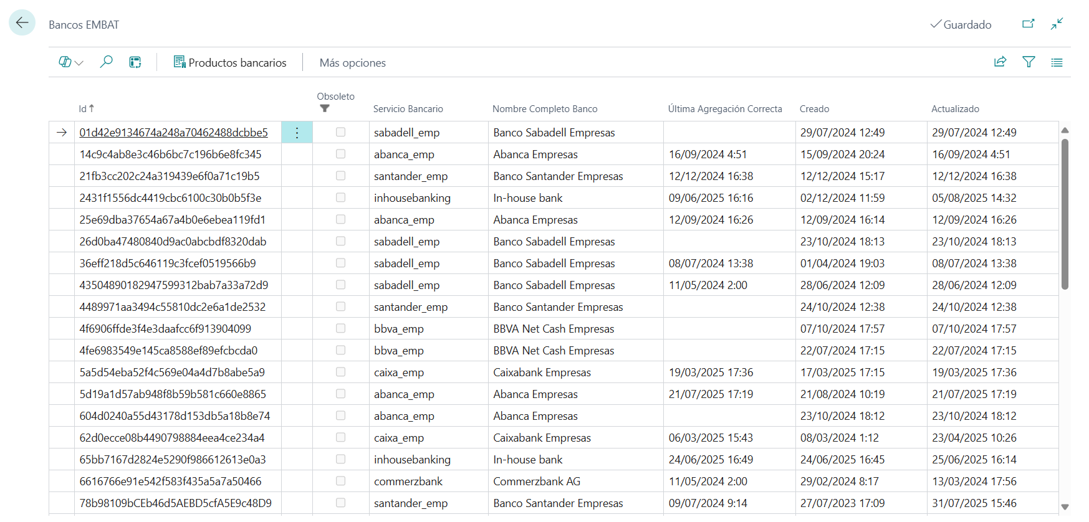Viewport: 1089px width, 522px height.
Task: Sort by the Id column header
Action: 86,108
